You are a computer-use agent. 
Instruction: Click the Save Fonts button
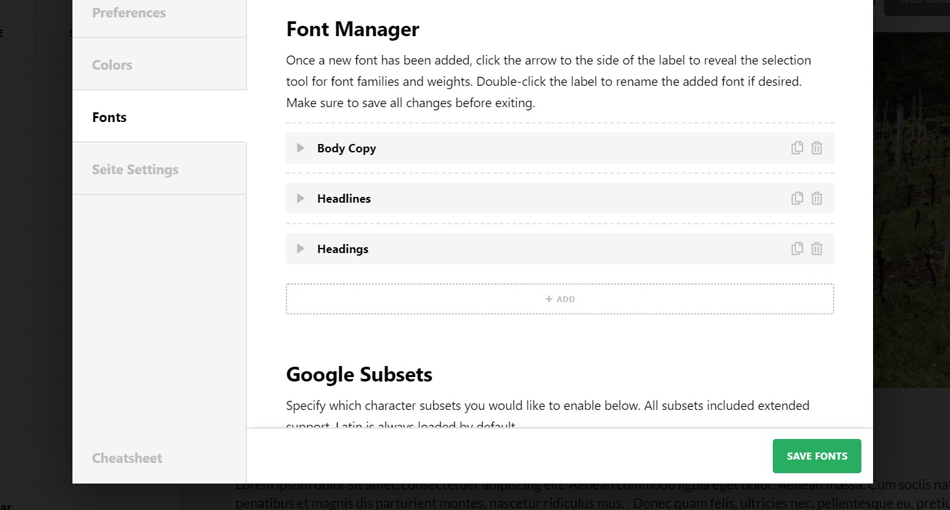point(817,456)
